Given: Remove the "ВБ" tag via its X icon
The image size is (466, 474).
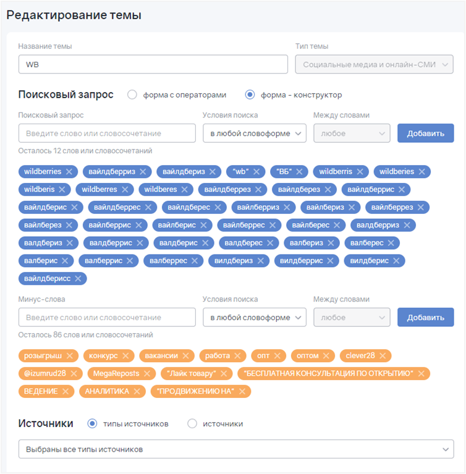Looking at the screenshot, I should point(300,172).
